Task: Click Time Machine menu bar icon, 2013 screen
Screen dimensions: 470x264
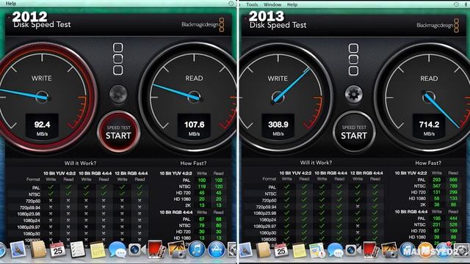Action: (x=456, y=4)
